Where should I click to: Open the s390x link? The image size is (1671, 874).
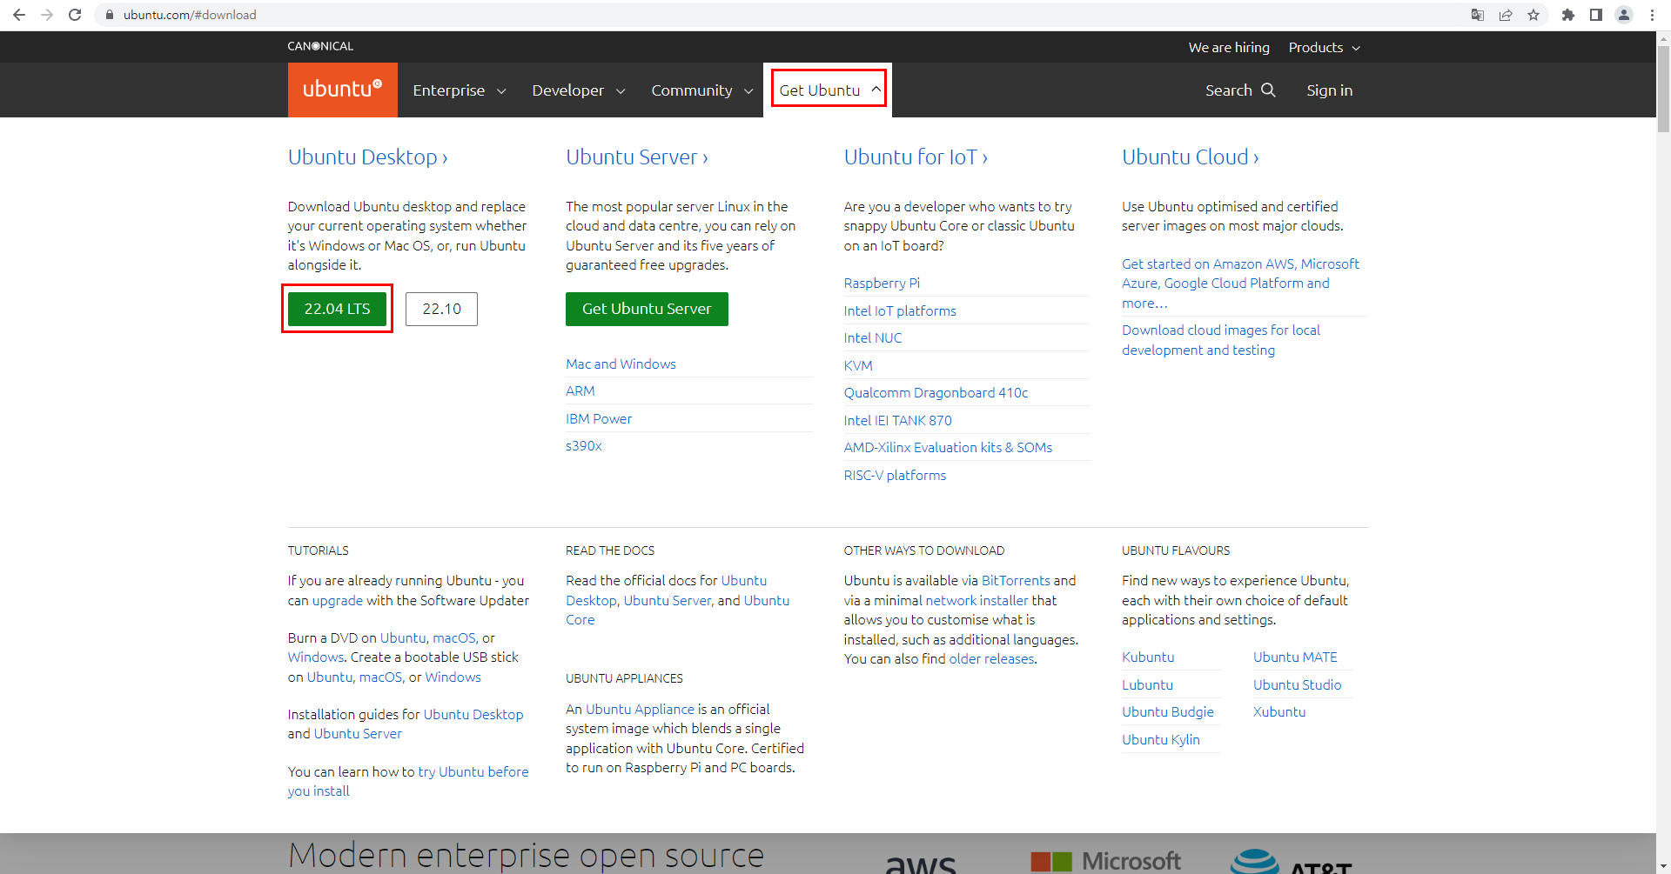[584, 445]
